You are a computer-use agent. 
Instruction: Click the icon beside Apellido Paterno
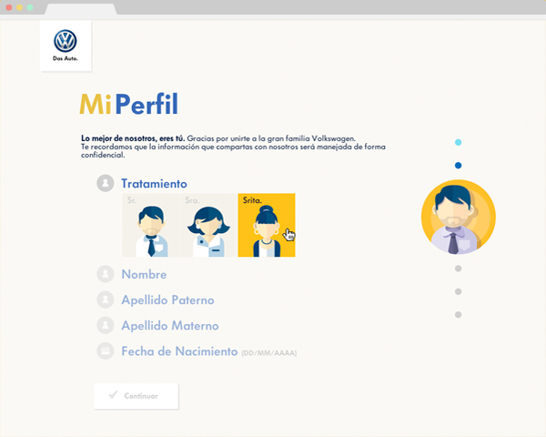click(106, 300)
